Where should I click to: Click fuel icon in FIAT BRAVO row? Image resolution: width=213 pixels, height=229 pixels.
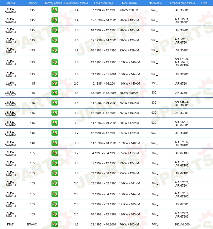point(54,224)
